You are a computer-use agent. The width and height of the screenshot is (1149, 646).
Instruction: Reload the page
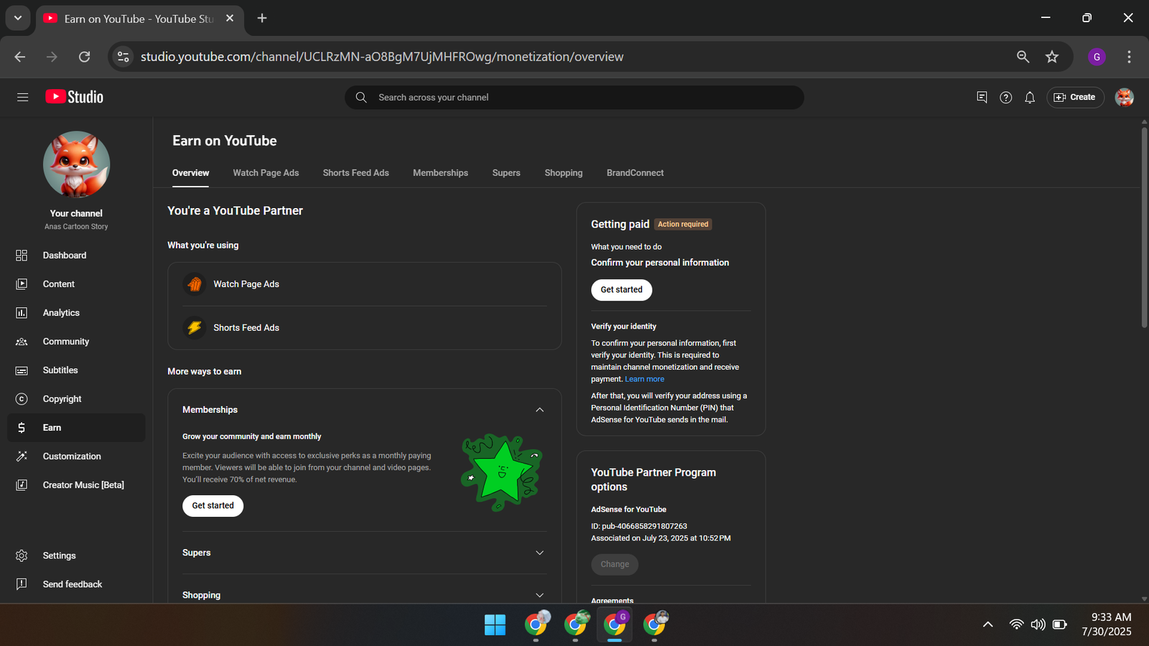pyautogui.click(x=85, y=57)
